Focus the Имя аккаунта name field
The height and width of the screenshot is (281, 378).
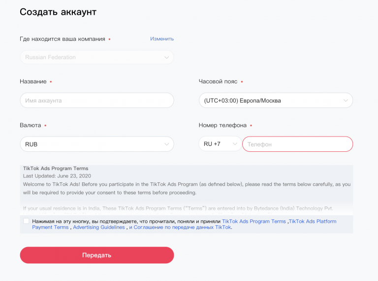click(96, 101)
